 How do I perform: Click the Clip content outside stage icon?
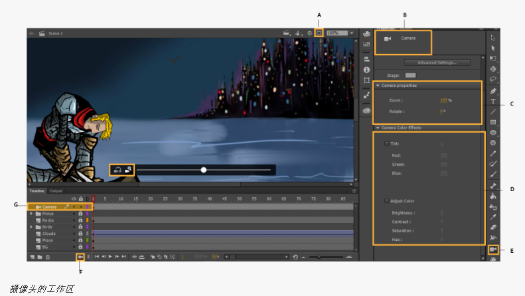[x=319, y=33]
